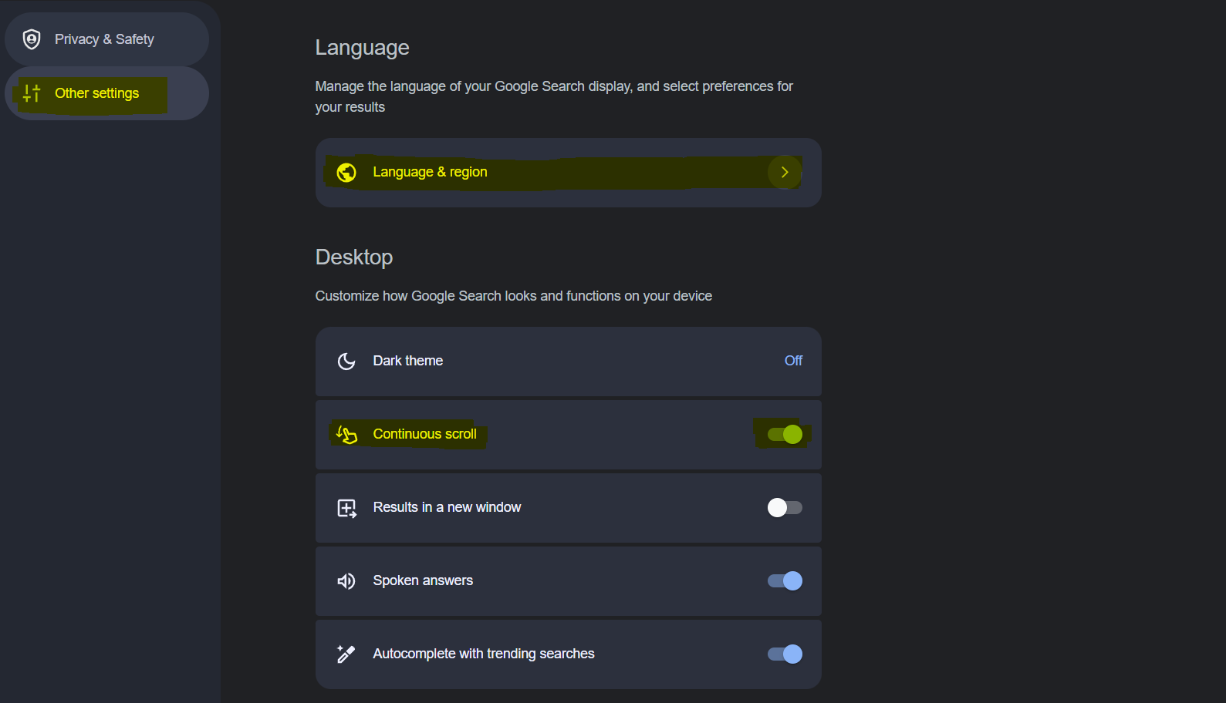
Task: Disable the Spoken answers toggle
Action: tap(785, 580)
